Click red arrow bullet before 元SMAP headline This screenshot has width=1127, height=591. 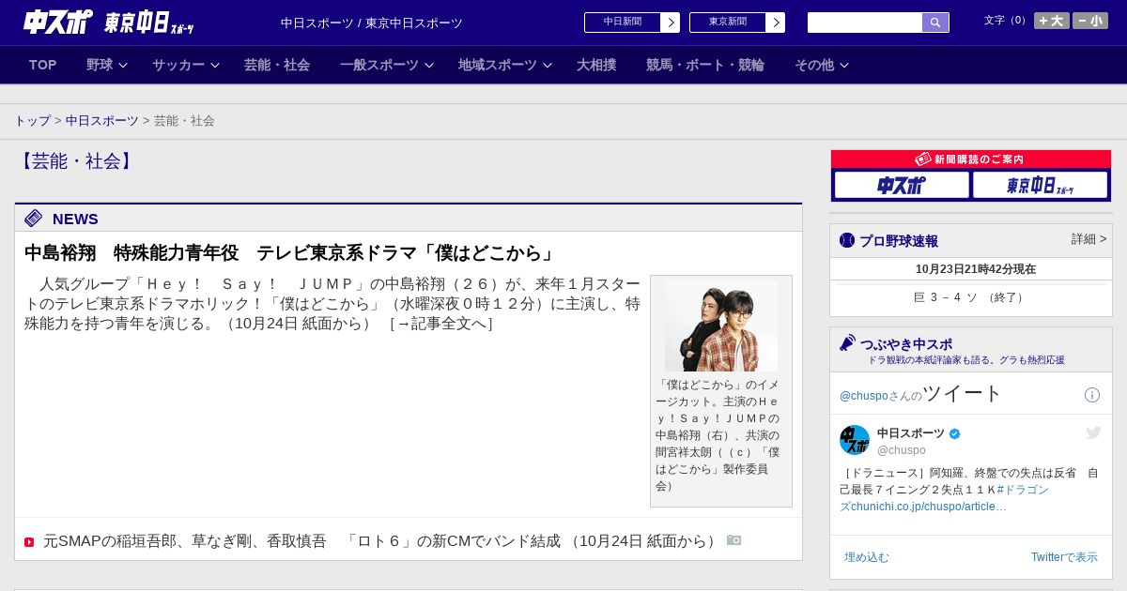coord(29,542)
